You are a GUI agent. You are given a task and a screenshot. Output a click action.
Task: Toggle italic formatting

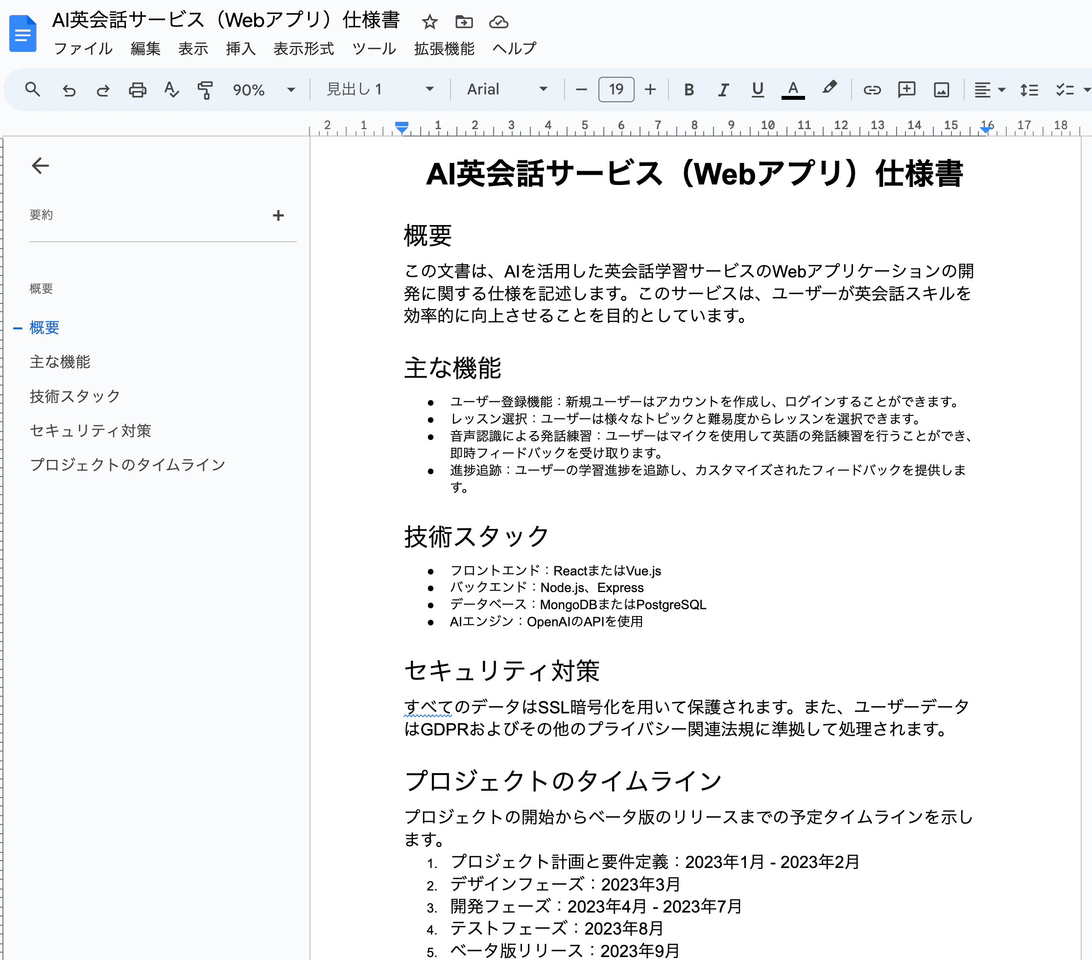pyautogui.click(x=723, y=90)
